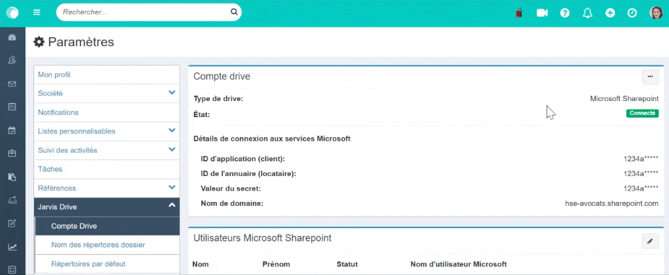Click the plus add icon in header

609,13
